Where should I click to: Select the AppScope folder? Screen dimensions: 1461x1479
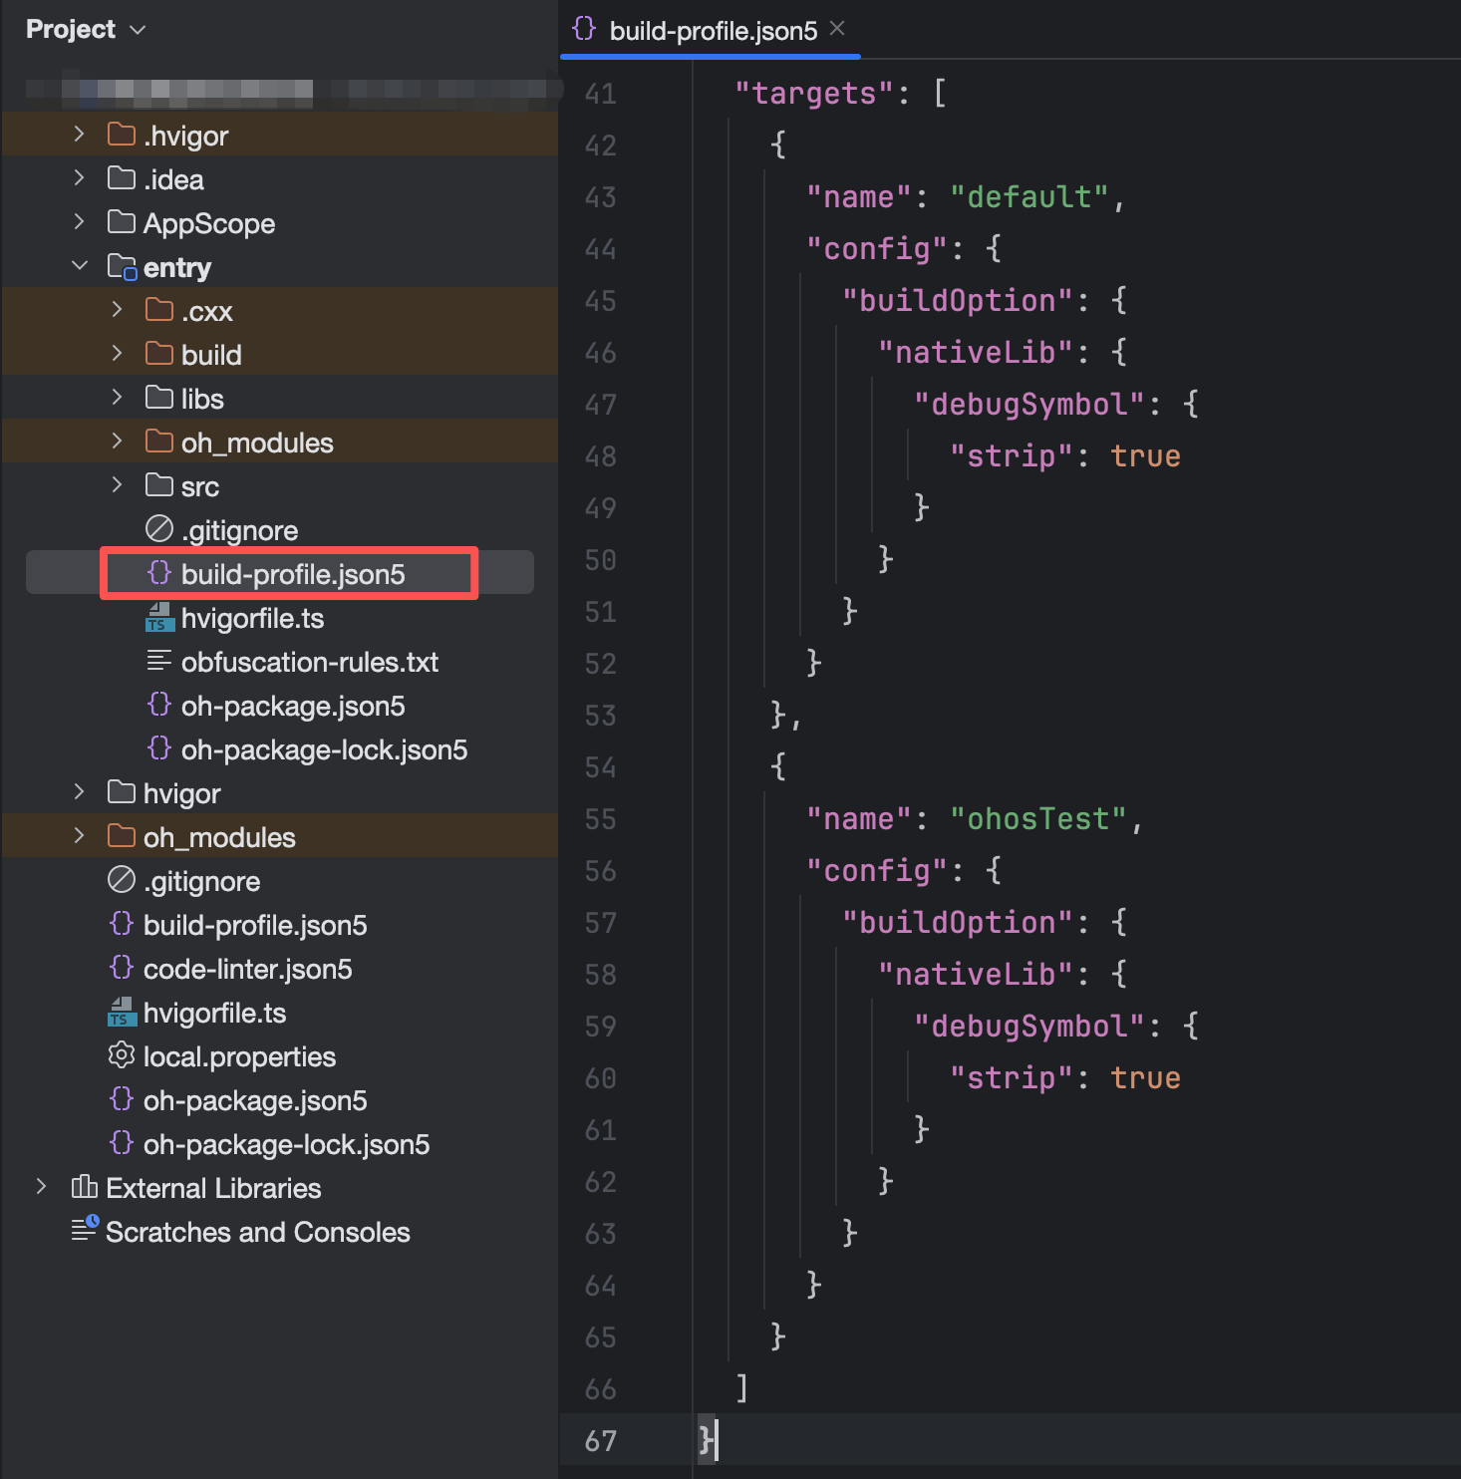208,223
